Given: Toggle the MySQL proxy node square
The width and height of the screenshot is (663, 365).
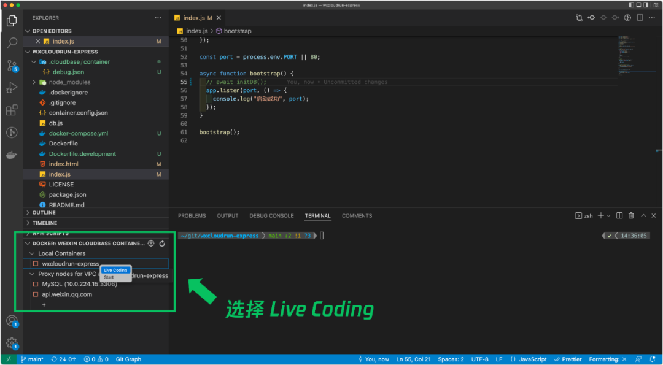Looking at the screenshot, I should point(36,284).
